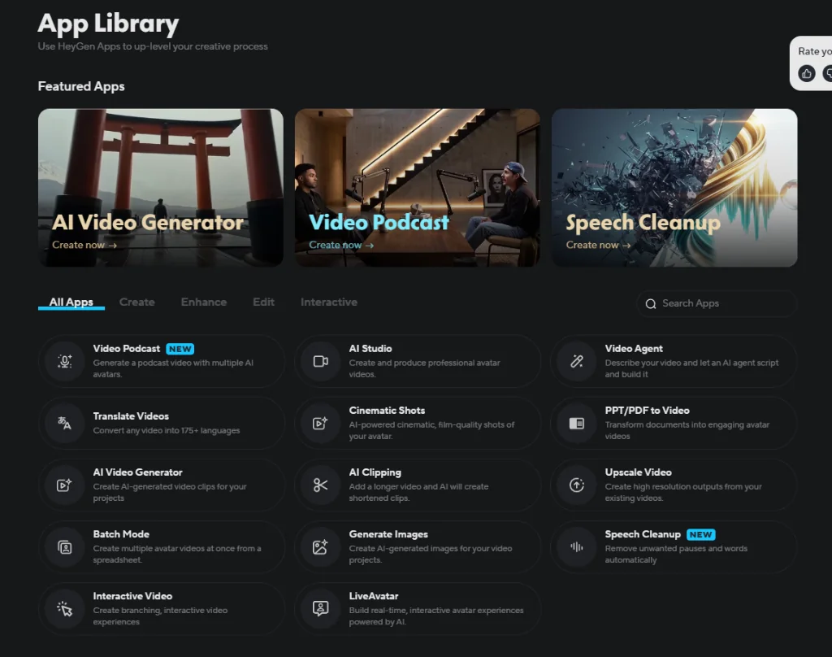Open the PPT/PDF to Video title

click(x=647, y=410)
